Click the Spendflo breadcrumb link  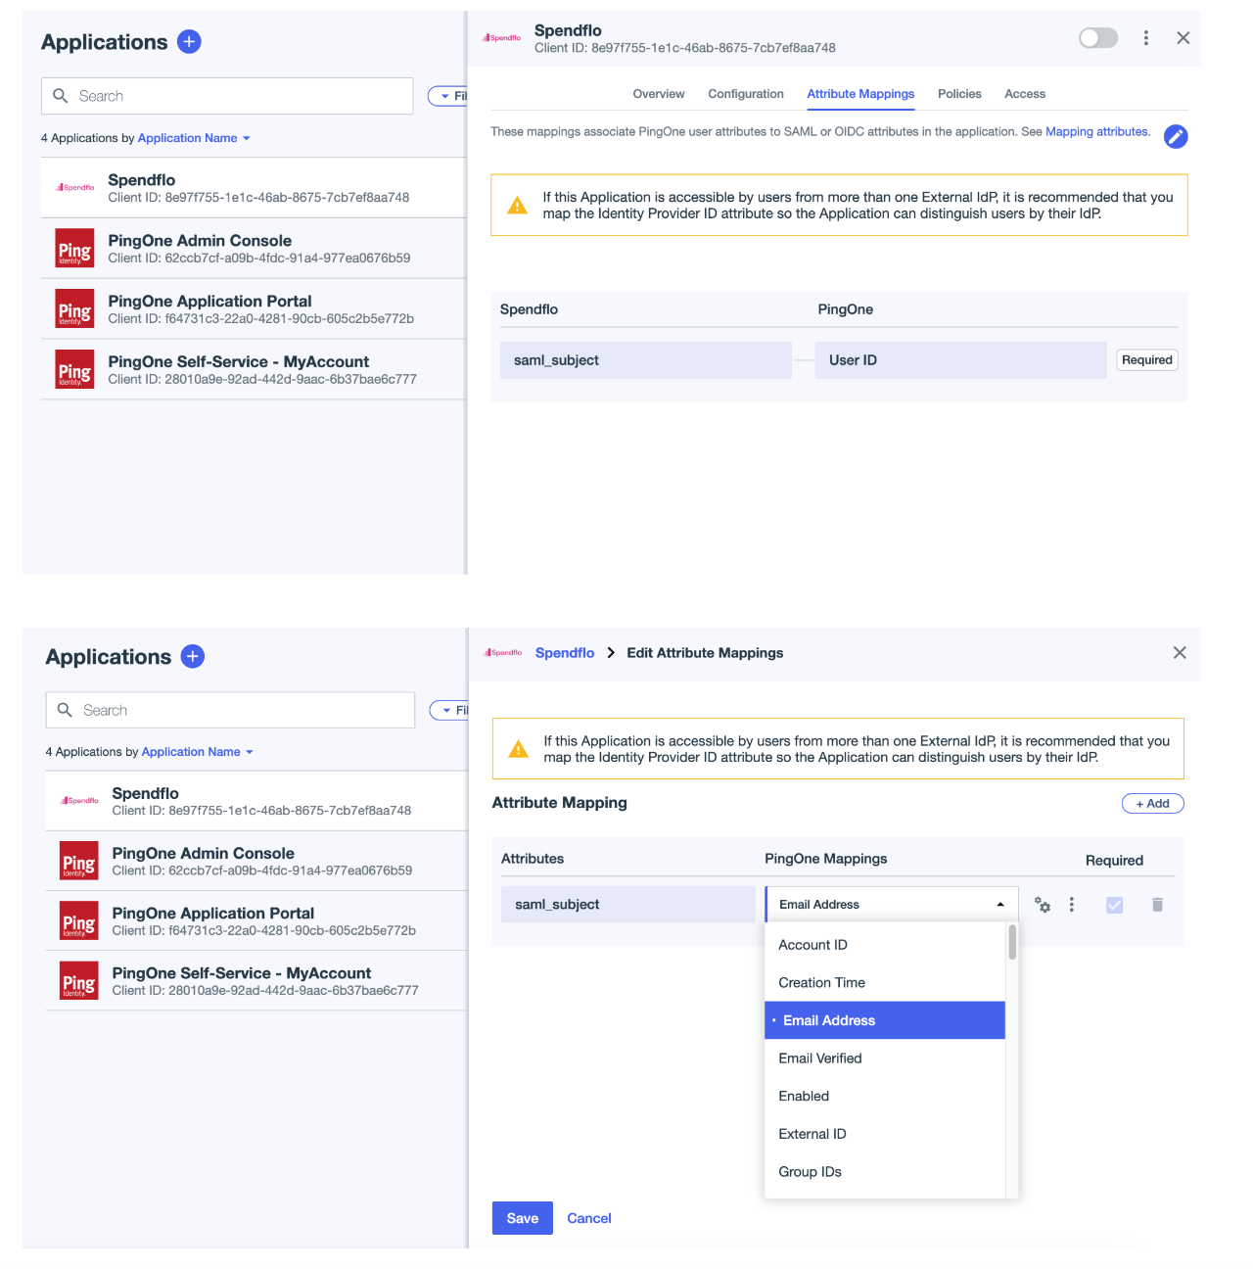click(x=565, y=653)
